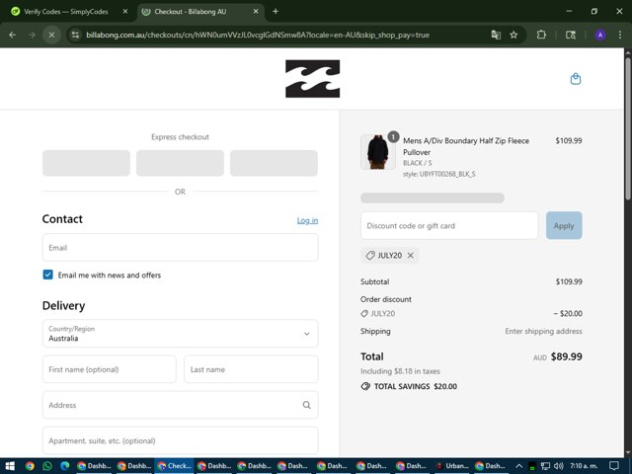Open Microsoft Edge from the taskbar
Screen dimensions: 632x474
(65, 466)
